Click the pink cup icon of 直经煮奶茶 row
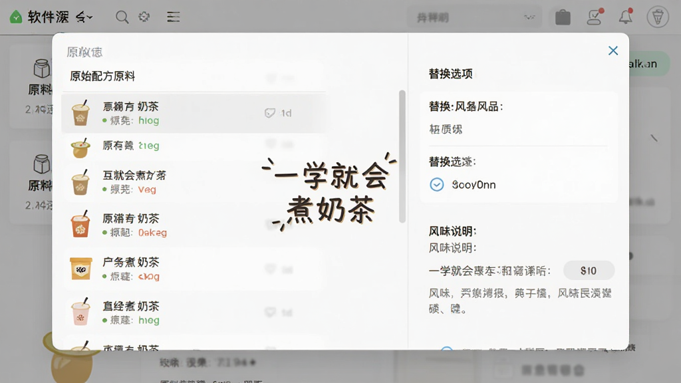681x383 pixels. [80, 312]
